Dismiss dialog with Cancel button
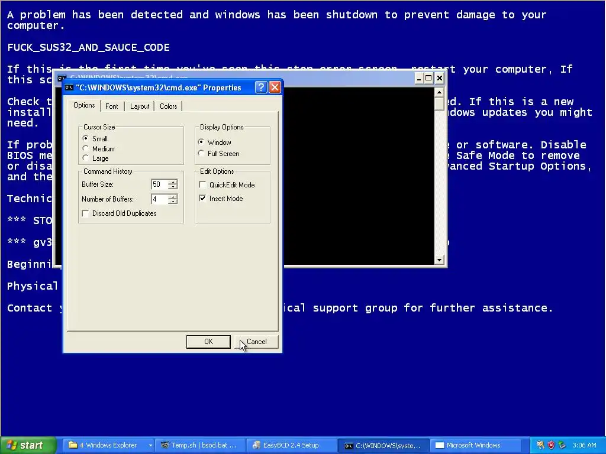The height and width of the screenshot is (454, 606). (257, 341)
